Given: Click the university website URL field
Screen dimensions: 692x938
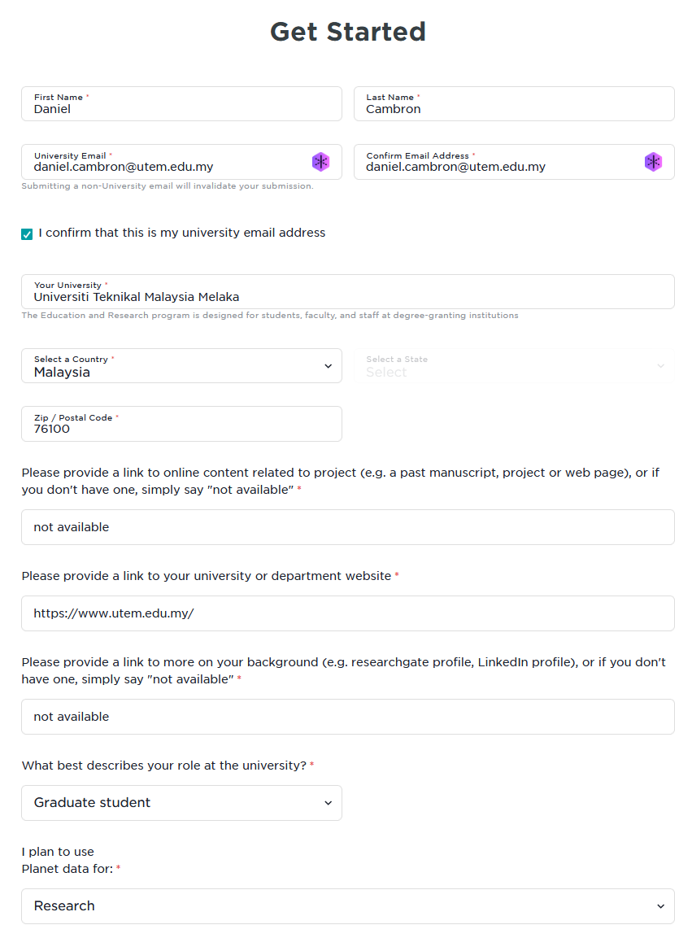Looking at the screenshot, I should coord(348,613).
